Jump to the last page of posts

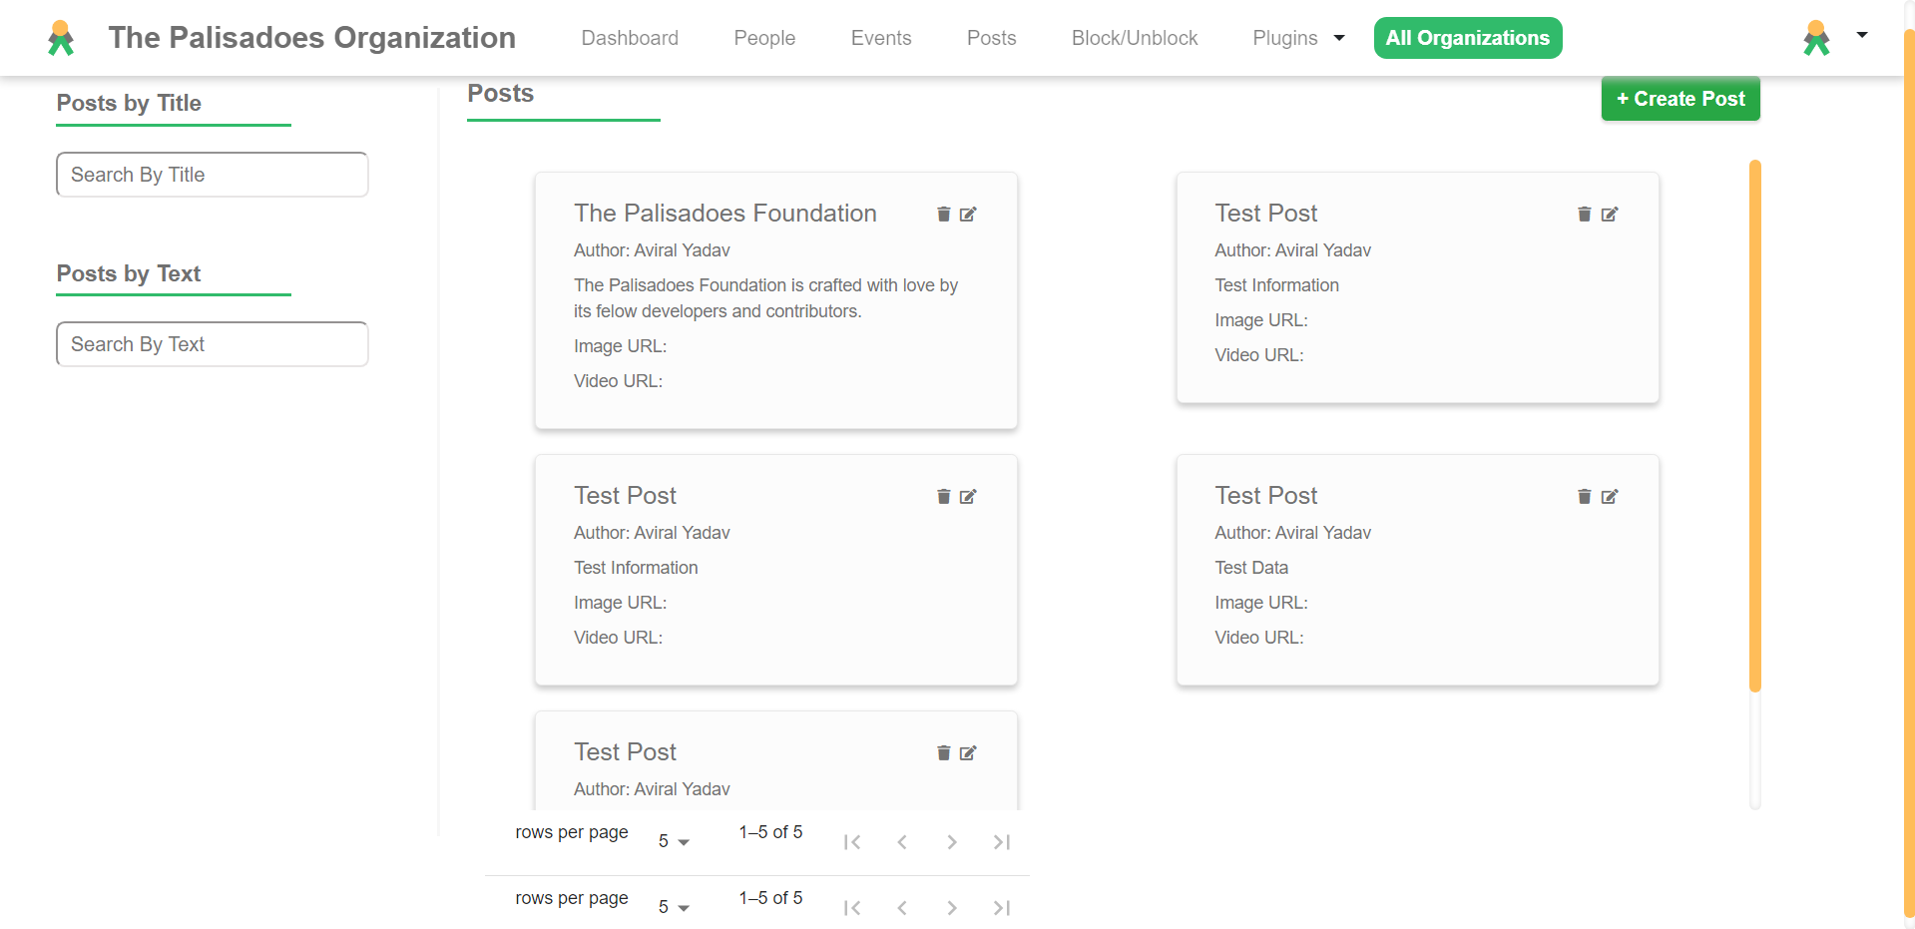tap(1001, 841)
